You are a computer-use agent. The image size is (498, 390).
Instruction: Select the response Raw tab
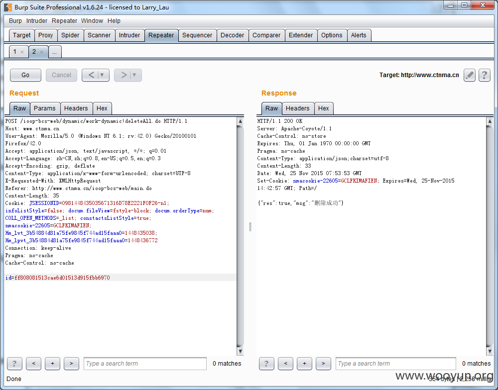(271, 108)
